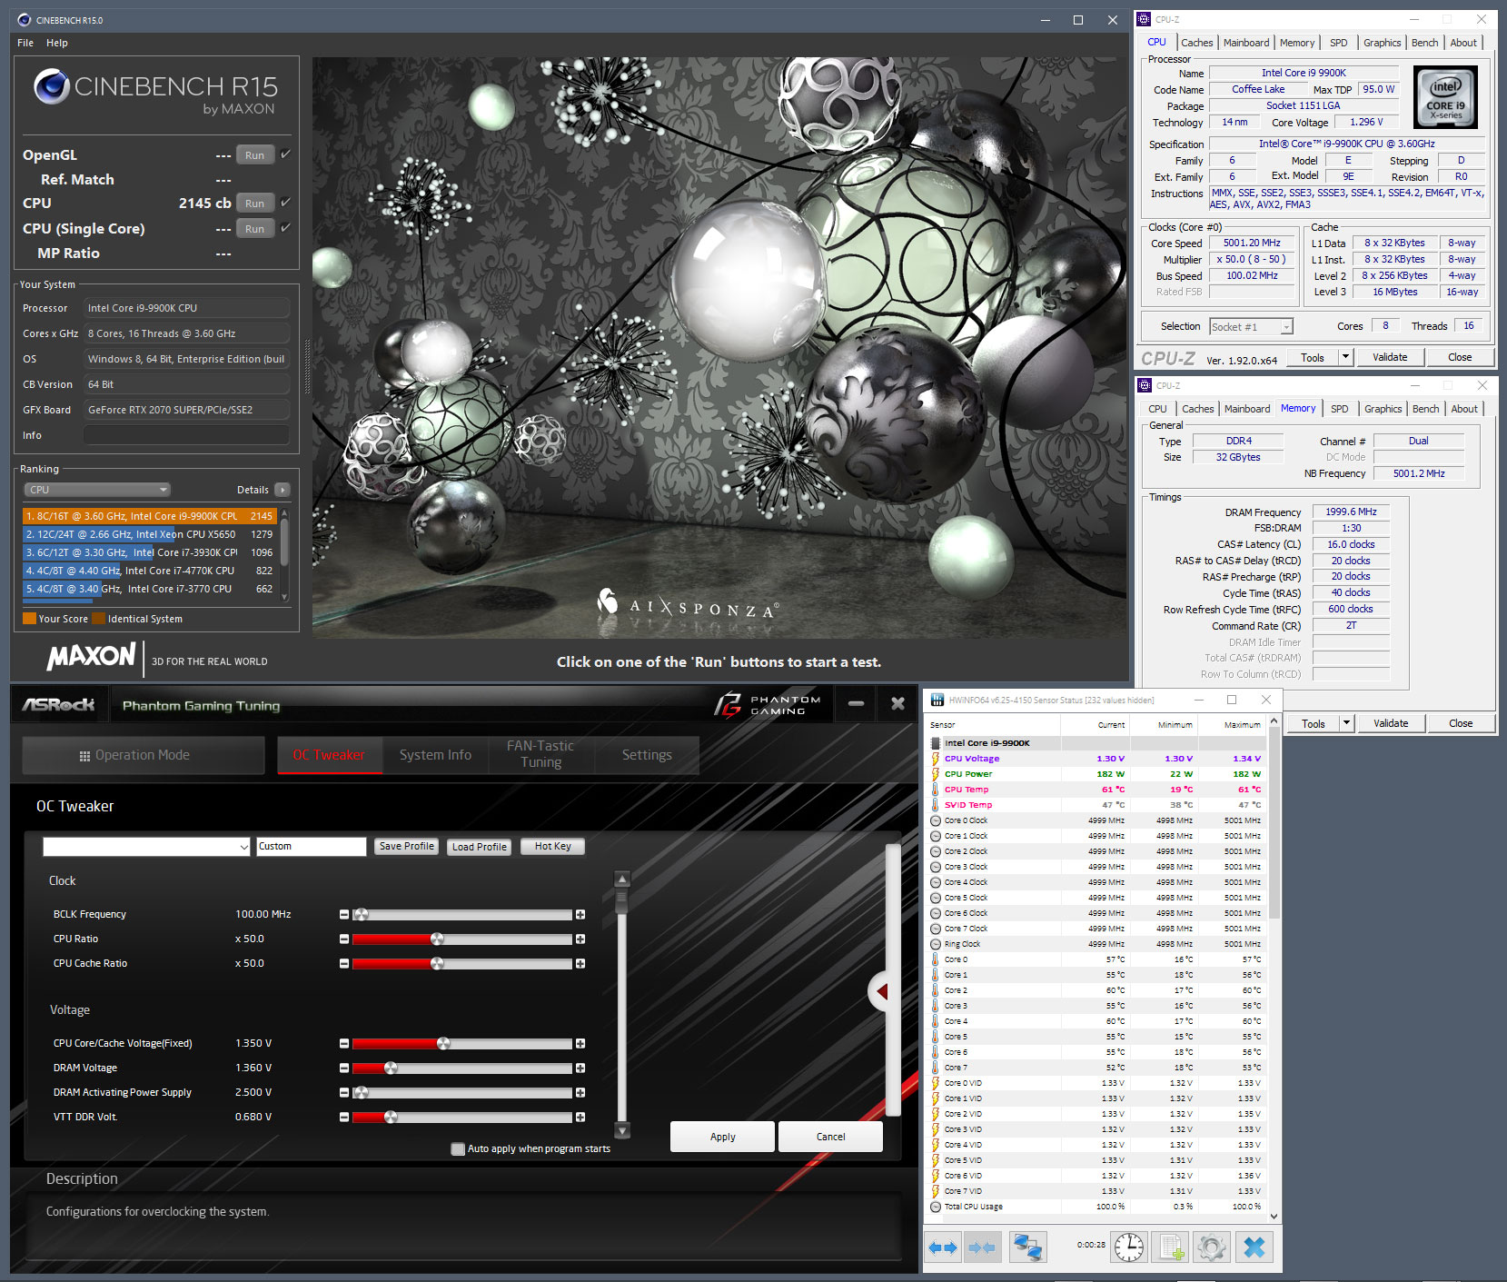This screenshot has width=1507, height=1282.
Task: Select ranking entry for Intel Xeon CPU X5650
Action: click(x=149, y=534)
